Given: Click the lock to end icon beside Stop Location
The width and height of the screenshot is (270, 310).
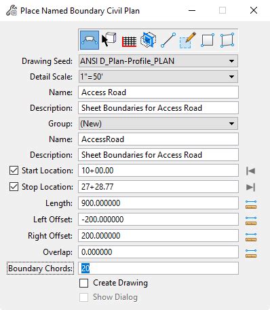Looking at the screenshot, I should click(x=250, y=187).
